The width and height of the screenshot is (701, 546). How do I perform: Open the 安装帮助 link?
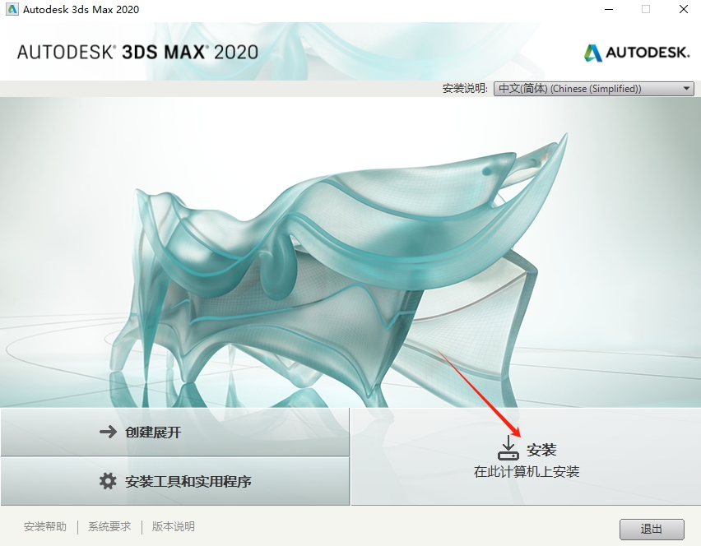coord(45,526)
